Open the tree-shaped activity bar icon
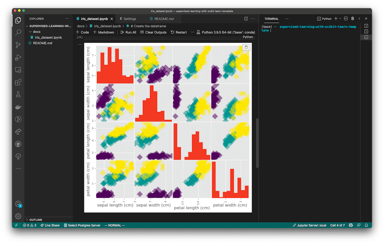Viewport: 384px width, 244px height. (18, 156)
